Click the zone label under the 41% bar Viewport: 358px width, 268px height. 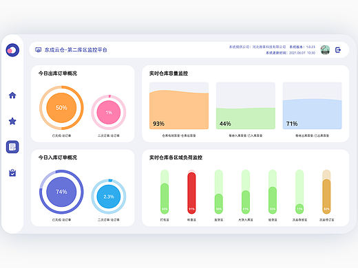tap(246, 220)
